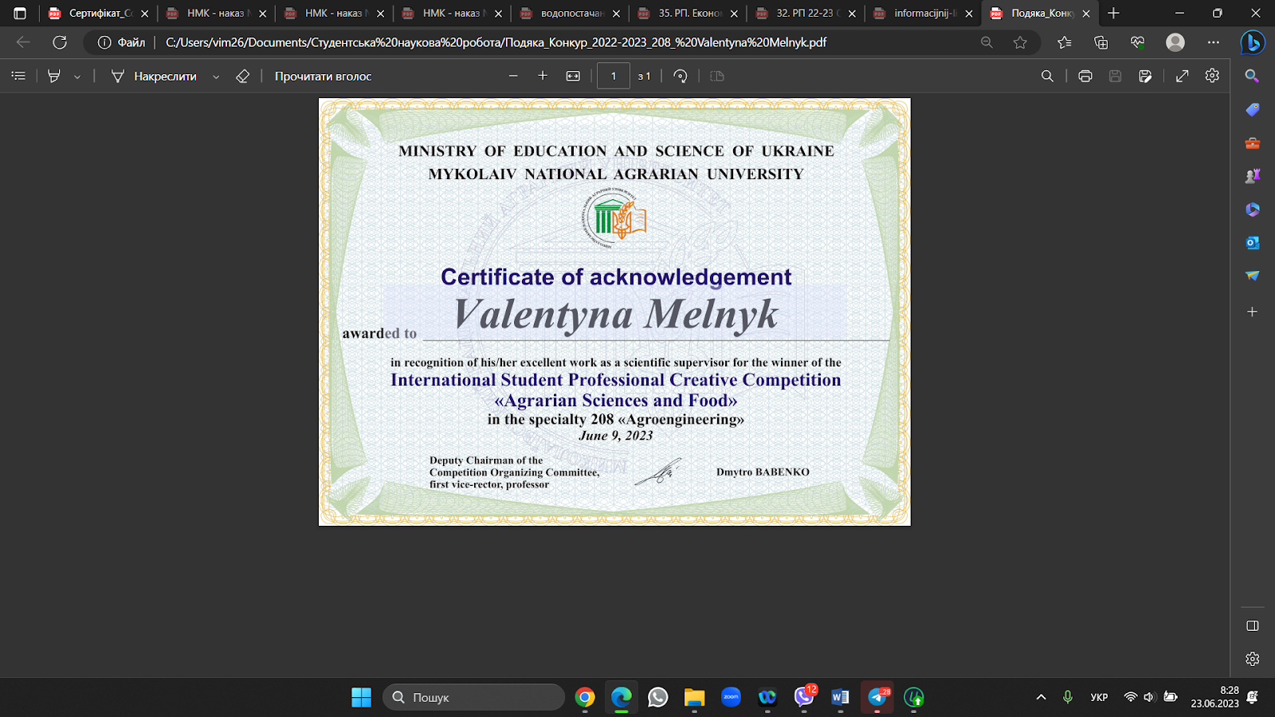Open Zoom from taskbar
The width and height of the screenshot is (1275, 717).
[731, 697]
